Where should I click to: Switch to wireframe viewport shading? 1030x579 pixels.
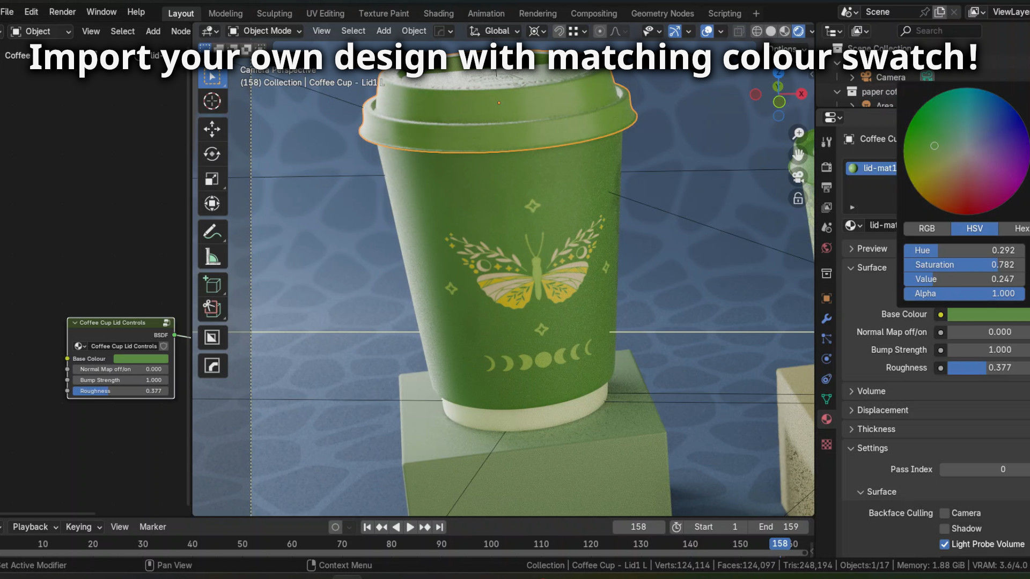tap(757, 31)
